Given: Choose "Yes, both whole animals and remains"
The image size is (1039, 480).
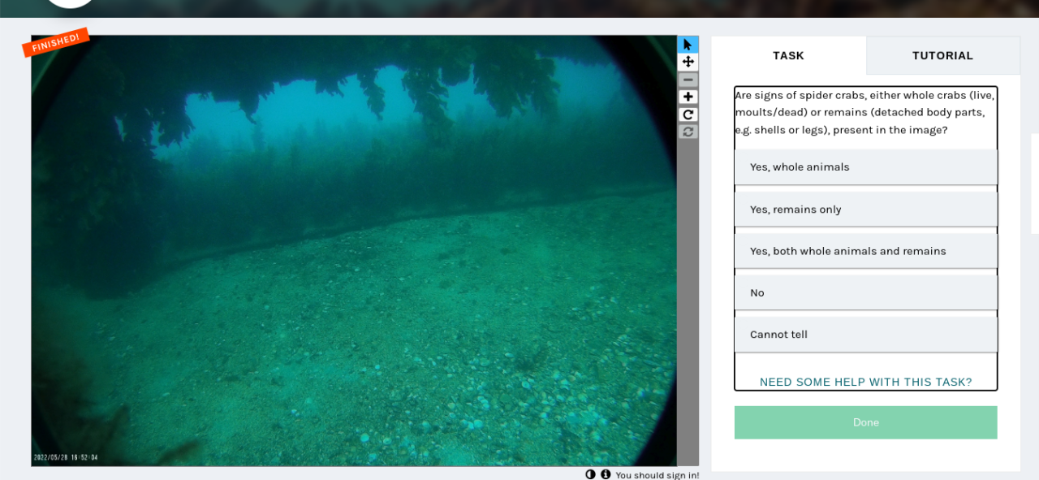Looking at the screenshot, I should point(865,251).
